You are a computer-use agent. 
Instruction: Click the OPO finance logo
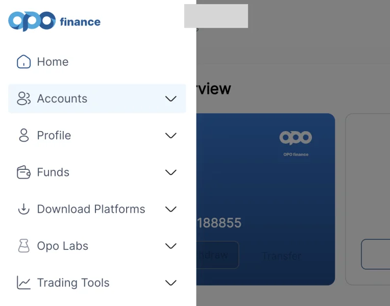coord(54,21)
